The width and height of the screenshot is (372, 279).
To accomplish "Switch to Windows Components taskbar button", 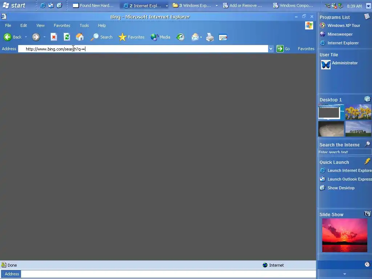I will point(293,5).
